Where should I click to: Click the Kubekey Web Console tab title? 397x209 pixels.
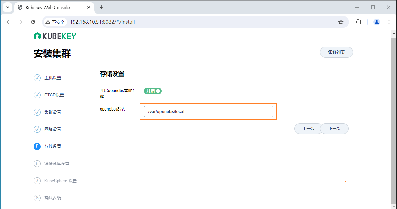tap(48, 7)
